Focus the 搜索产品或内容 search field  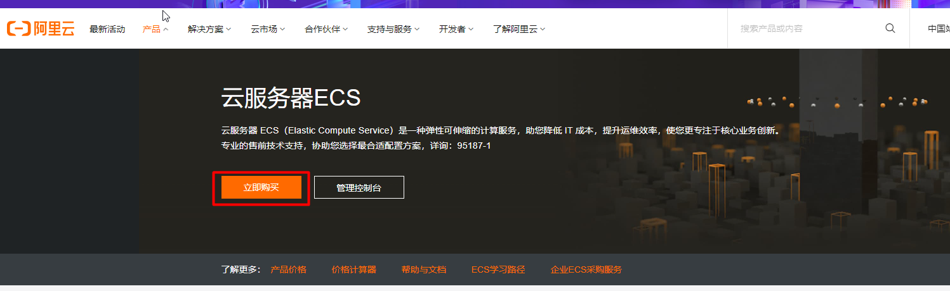tap(806, 28)
